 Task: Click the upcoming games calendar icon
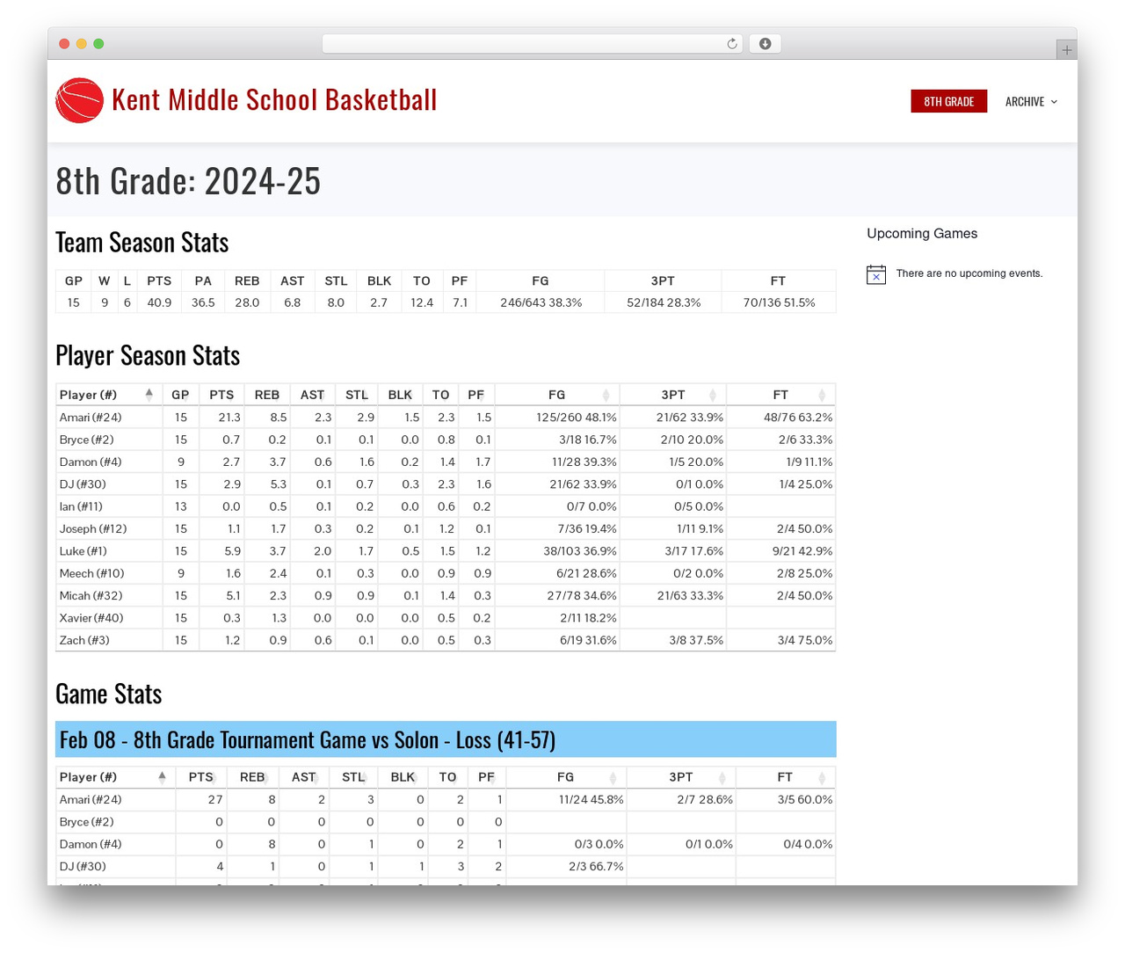[x=876, y=274]
